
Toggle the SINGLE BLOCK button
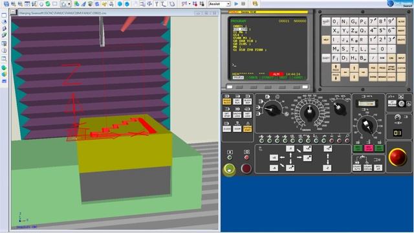(x=227, y=102)
